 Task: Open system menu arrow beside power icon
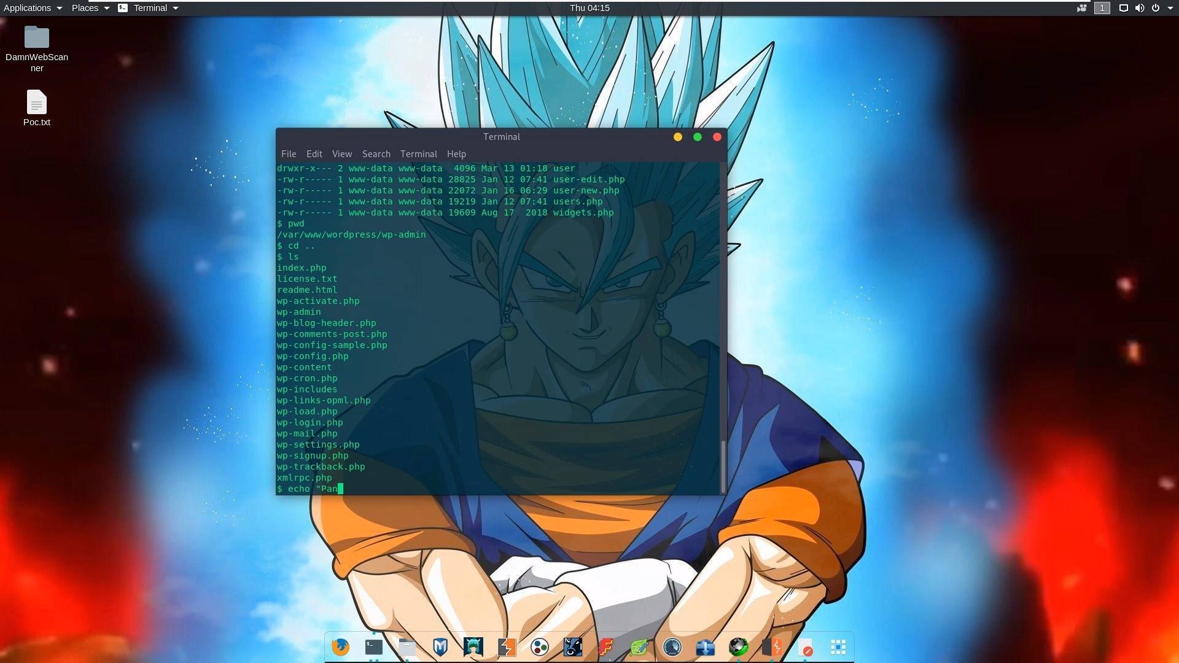coord(1170,8)
